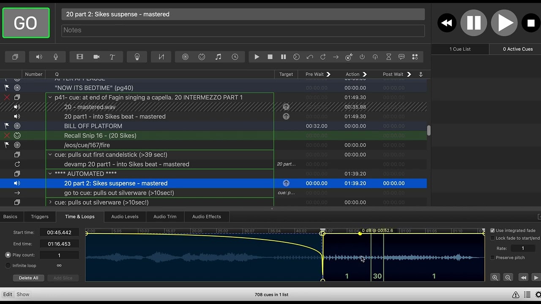Add a Wait cue

[x=388, y=57]
